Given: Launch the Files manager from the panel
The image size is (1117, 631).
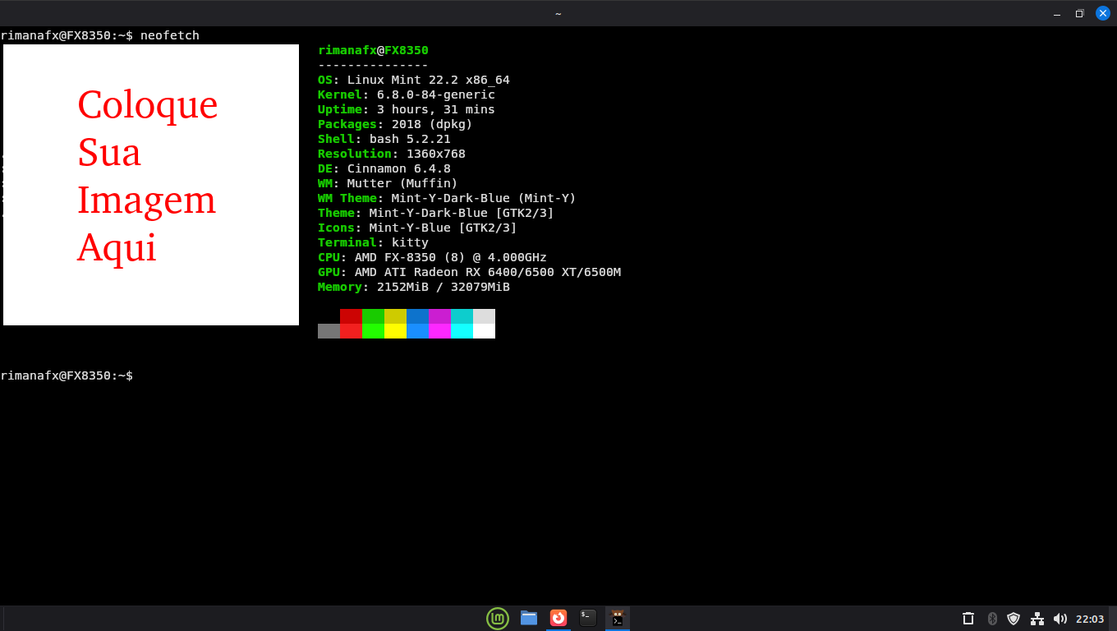Looking at the screenshot, I should pos(529,619).
